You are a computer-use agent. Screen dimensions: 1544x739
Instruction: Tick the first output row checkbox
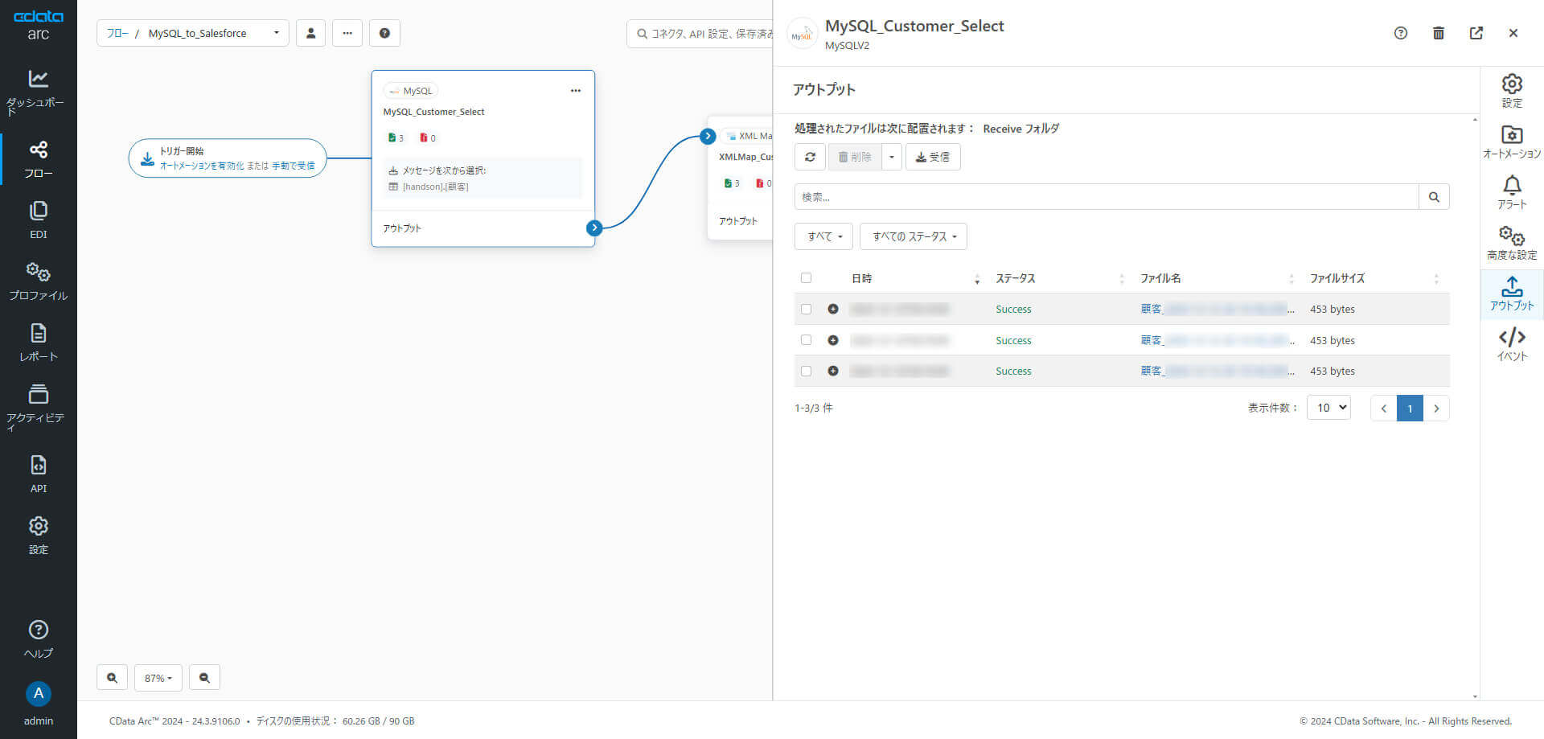coord(806,309)
